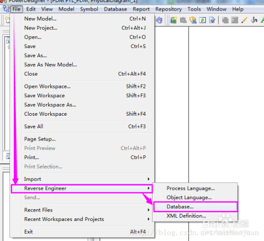Viewport: 264px width, 241px height.
Task: Click Close in the File menu
Action: pyautogui.click(x=82, y=73)
